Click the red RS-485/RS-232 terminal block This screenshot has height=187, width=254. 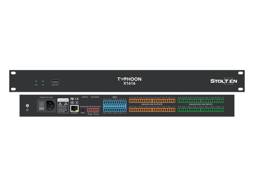[x=93, y=110]
